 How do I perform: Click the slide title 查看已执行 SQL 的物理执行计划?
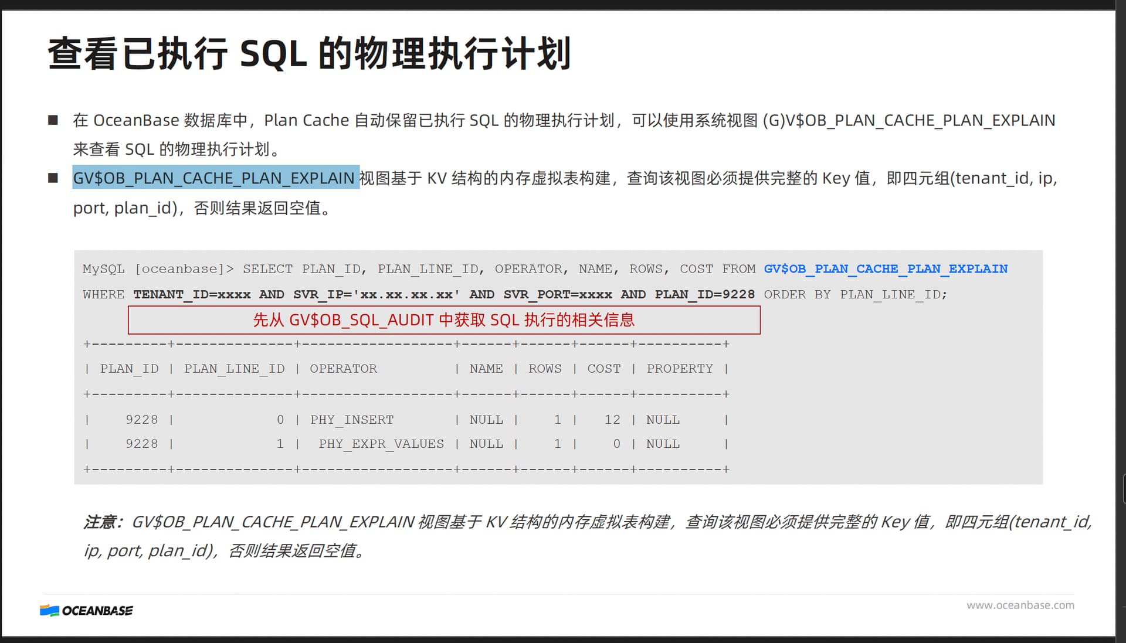(x=310, y=53)
